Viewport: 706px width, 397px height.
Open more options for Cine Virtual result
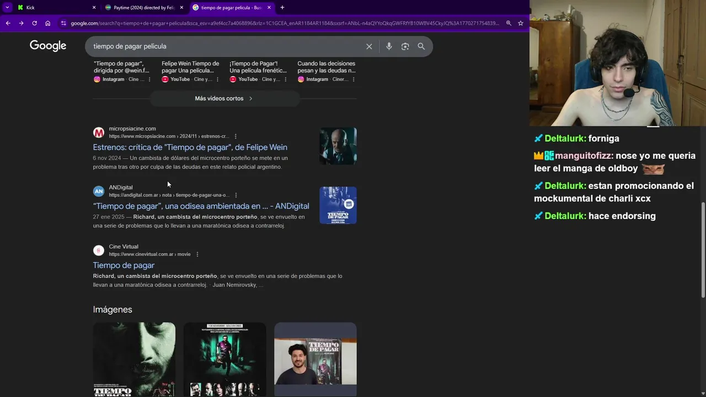pos(197,254)
